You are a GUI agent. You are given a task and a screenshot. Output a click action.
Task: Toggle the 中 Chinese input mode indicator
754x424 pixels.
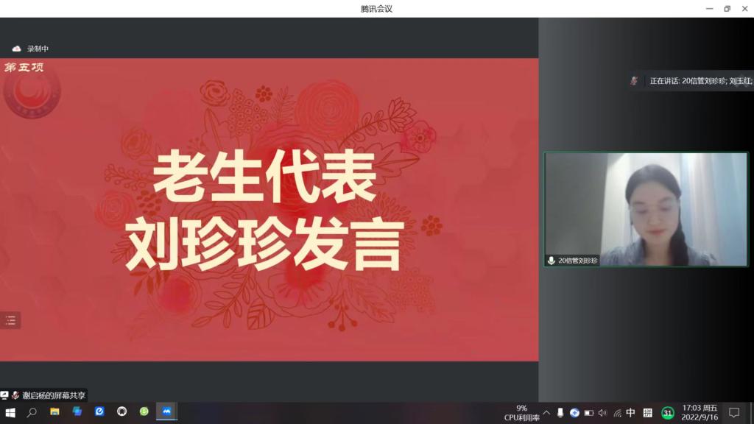click(x=630, y=413)
